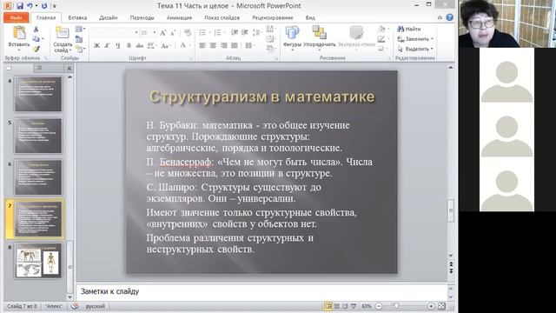Select slide 8 thumbnail with skeleton images

tap(38, 261)
